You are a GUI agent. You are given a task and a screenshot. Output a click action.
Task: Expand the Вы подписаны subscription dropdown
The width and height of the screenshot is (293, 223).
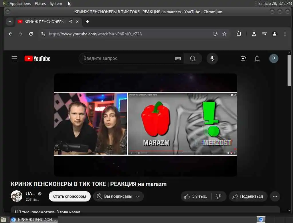tap(118, 196)
